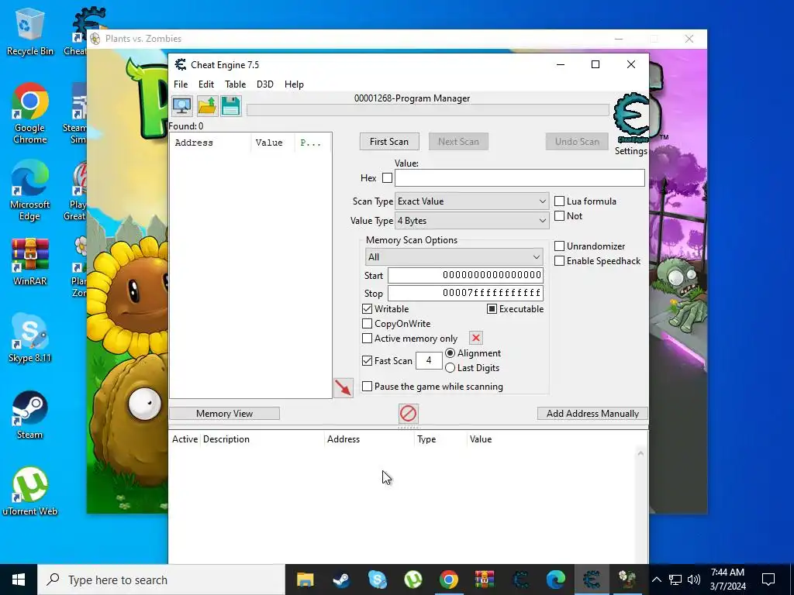794x595 pixels.
Task: Open the volume control in system tray
Action: pyautogui.click(x=694, y=580)
